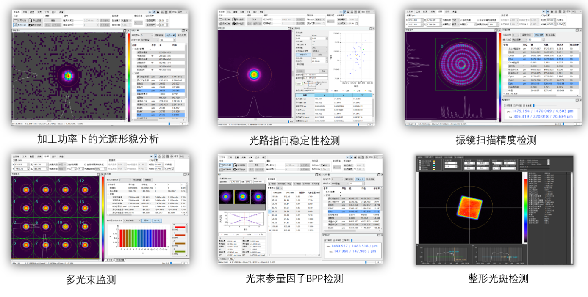Image resolution: width=588 pixels, height=297 pixels.
Task: Click 导出数据 icon in 光束参量因子BPP检测 window
Action: coord(235,165)
